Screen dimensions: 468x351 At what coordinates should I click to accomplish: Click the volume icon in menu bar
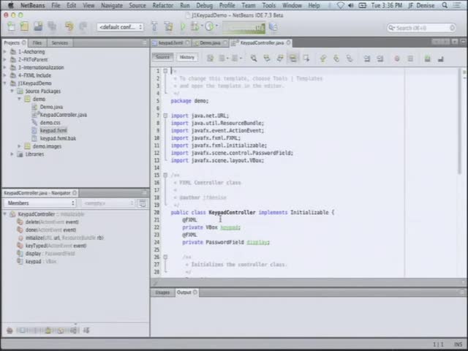(351, 5)
